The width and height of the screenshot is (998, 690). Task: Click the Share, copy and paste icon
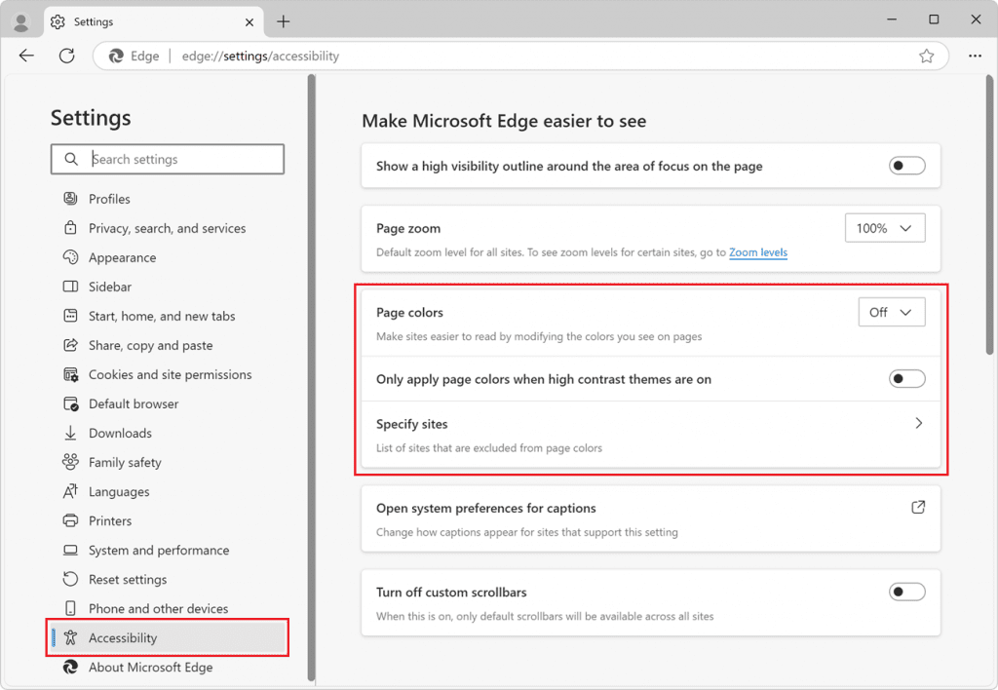pyautogui.click(x=70, y=345)
